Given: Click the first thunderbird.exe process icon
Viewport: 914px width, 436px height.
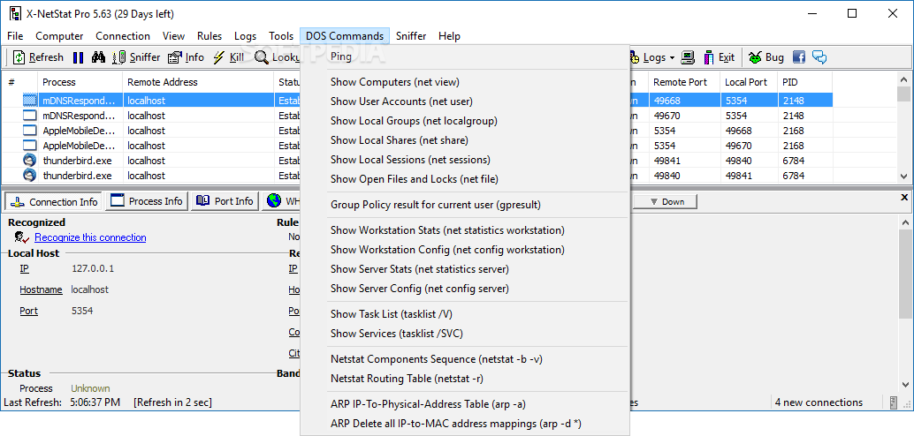Looking at the screenshot, I should (x=29, y=160).
